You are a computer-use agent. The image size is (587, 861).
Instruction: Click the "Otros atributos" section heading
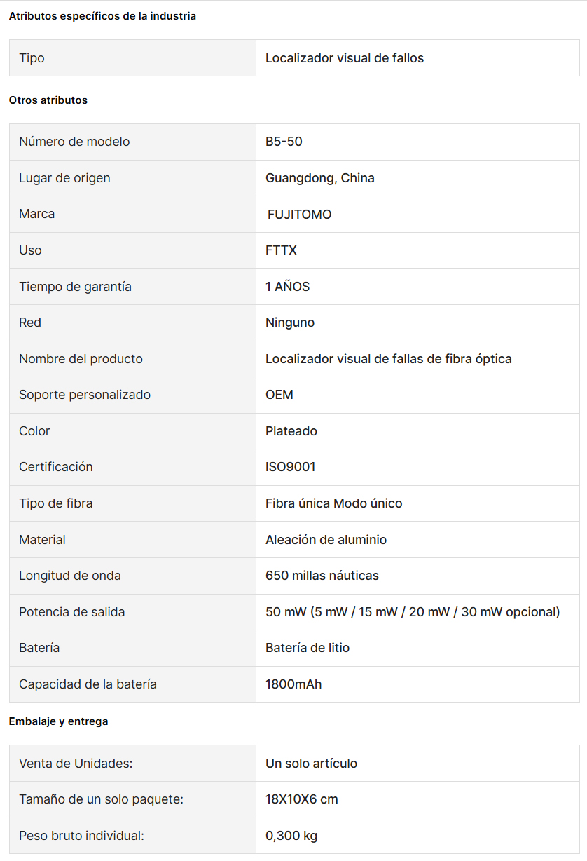(48, 100)
